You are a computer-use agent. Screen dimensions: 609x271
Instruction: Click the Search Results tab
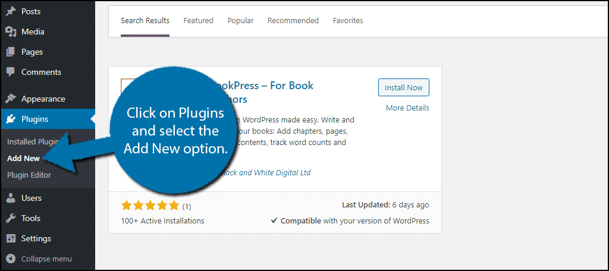pyautogui.click(x=145, y=21)
